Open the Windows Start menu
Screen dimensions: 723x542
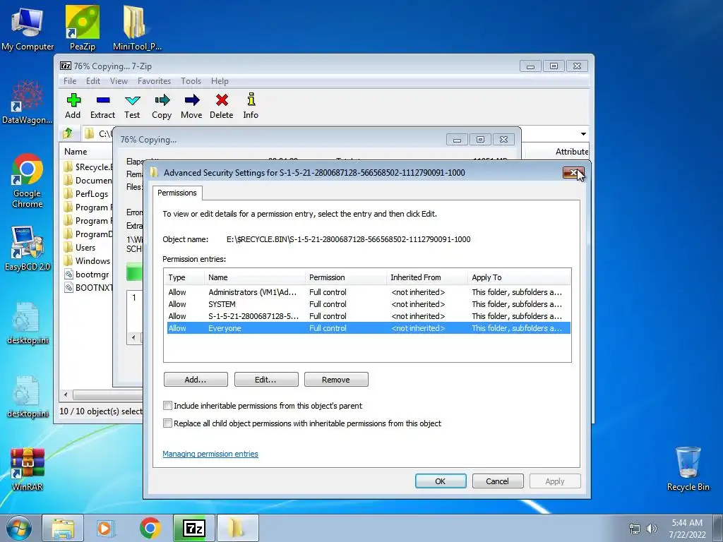(18, 528)
